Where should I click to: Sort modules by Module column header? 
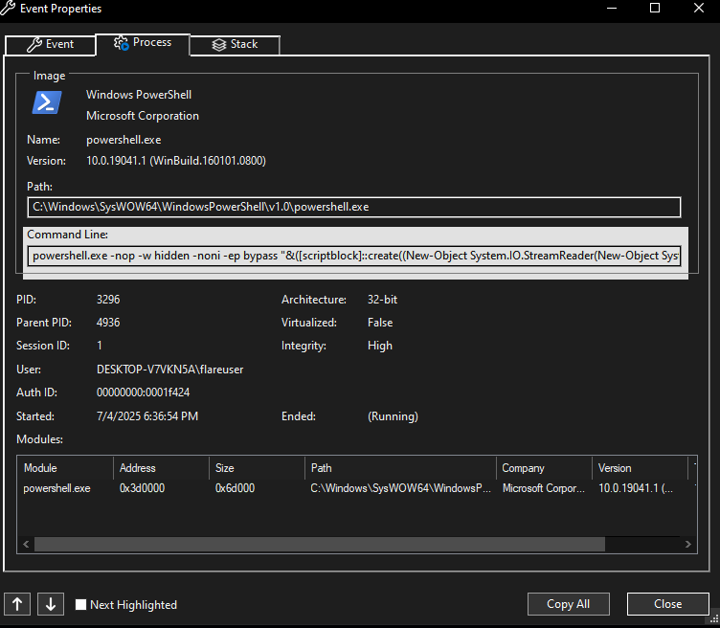click(x=65, y=468)
